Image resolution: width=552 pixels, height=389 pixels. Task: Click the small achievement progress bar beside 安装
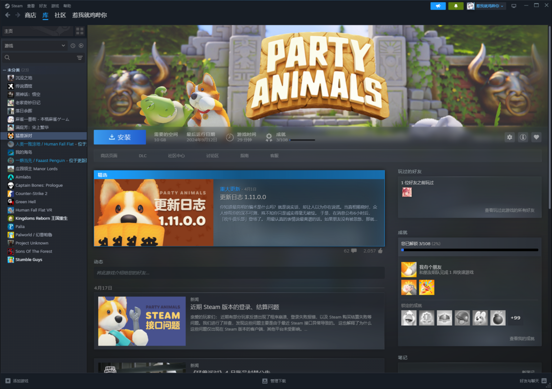[x=303, y=140]
